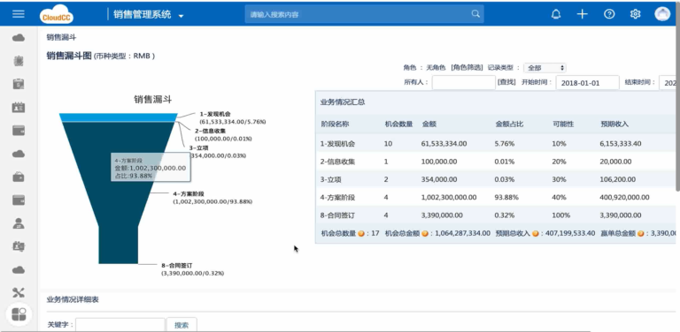The height and width of the screenshot is (332, 680).
Task: Click the 所有人 input field
Action: (x=464, y=83)
